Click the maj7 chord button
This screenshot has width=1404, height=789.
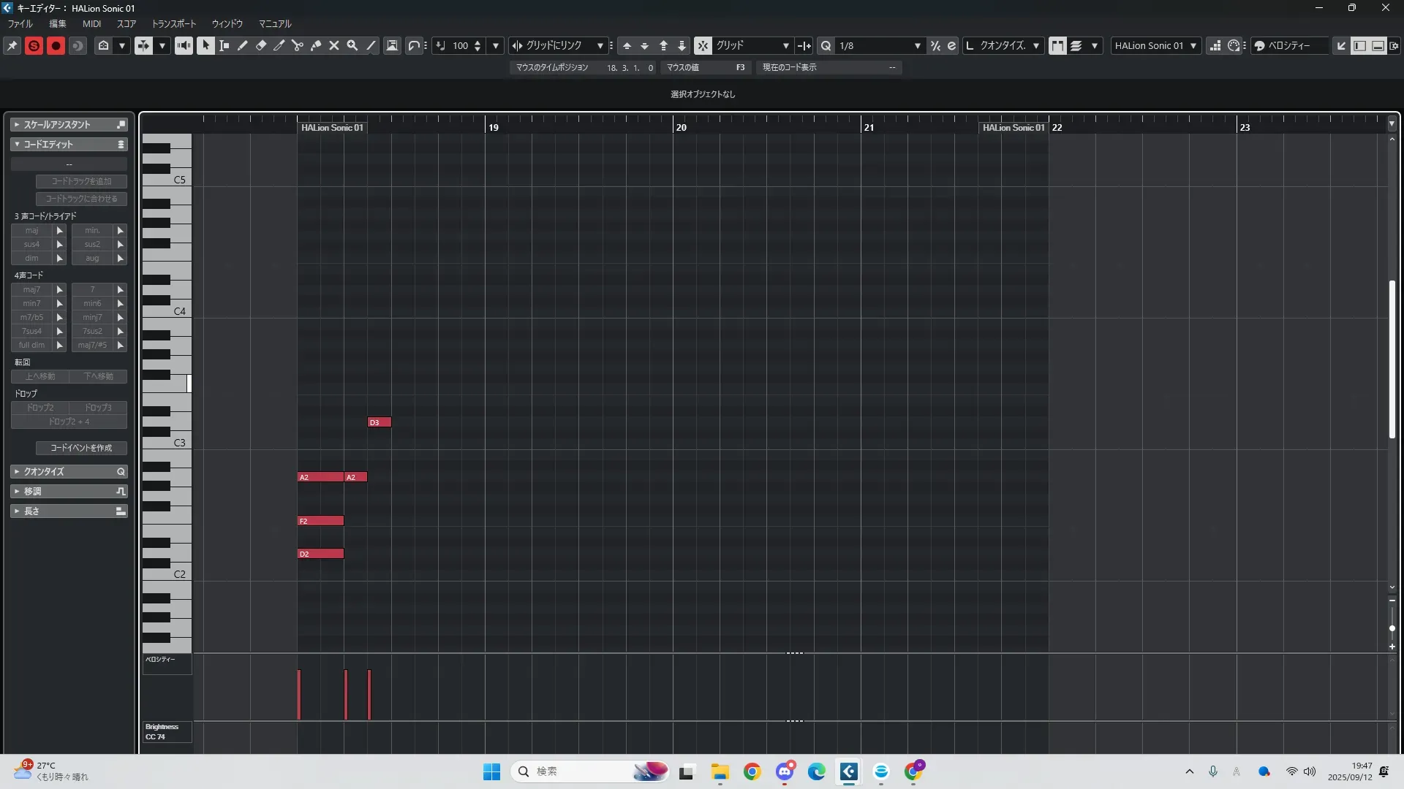[31, 289]
